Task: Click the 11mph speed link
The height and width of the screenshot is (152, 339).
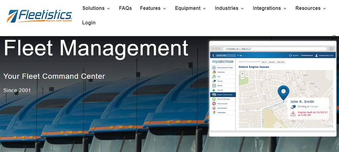Action: (x=314, y=107)
